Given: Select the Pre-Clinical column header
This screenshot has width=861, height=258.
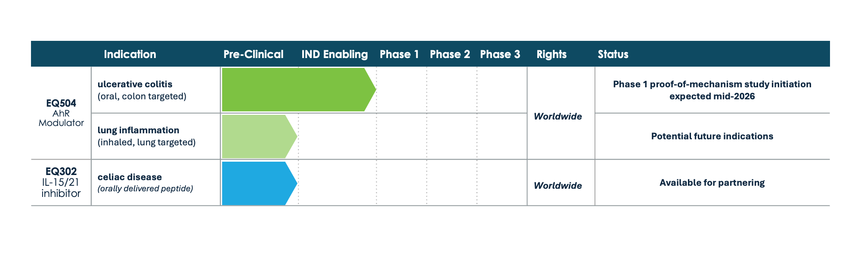Looking at the screenshot, I should pyautogui.click(x=253, y=54).
